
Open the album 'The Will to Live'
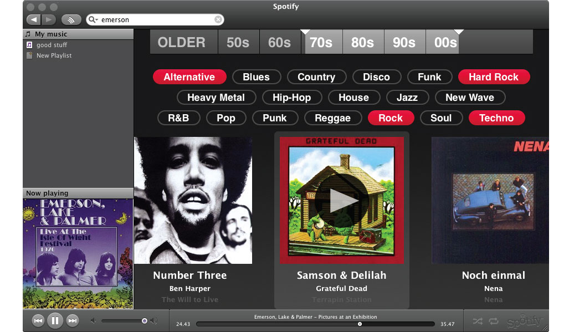point(190,300)
